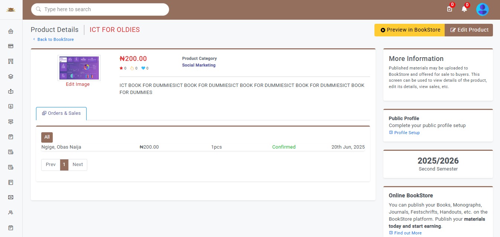Open the money banknote sidebar icon
Screen dimensions: 500x237
(11, 197)
